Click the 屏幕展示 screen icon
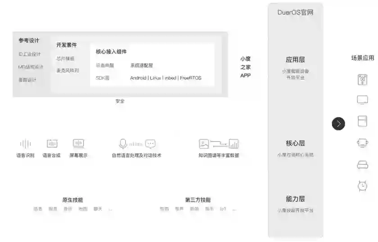The height and width of the screenshot is (242, 378). point(78,143)
